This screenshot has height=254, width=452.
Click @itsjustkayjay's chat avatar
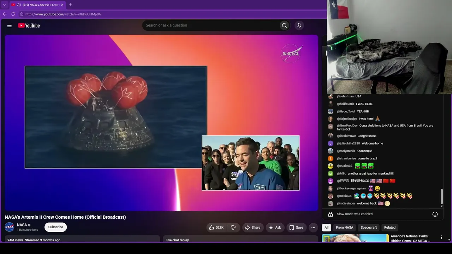pos(331,119)
